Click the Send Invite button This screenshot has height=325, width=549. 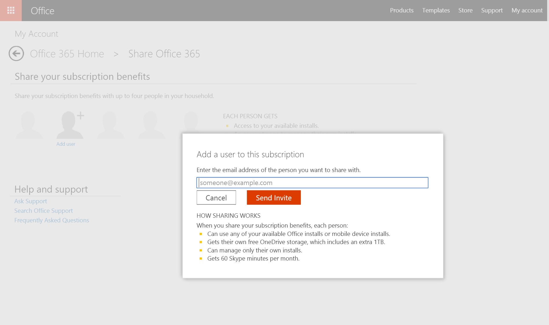[x=274, y=198]
